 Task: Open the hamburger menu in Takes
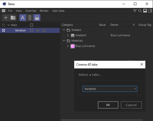pyautogui.click(x=4, y=11)
